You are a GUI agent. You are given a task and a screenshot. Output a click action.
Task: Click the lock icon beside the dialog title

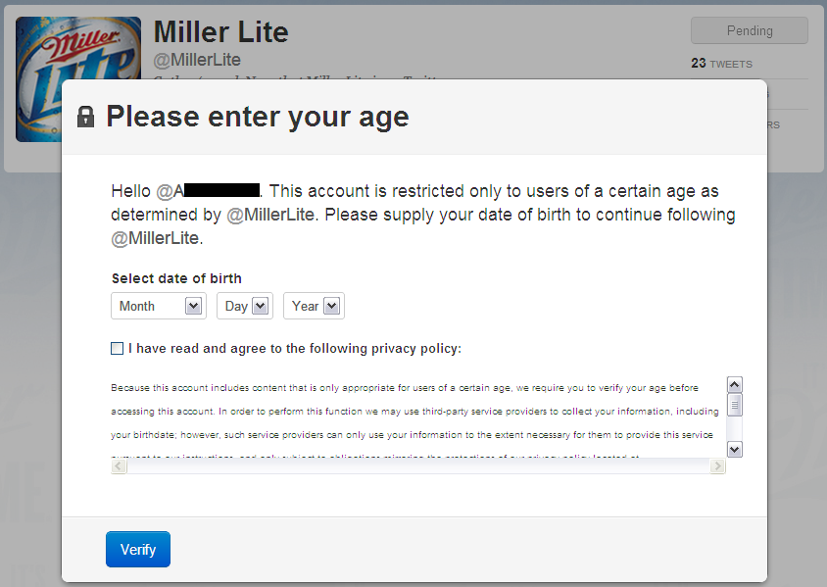coord(85,117)
